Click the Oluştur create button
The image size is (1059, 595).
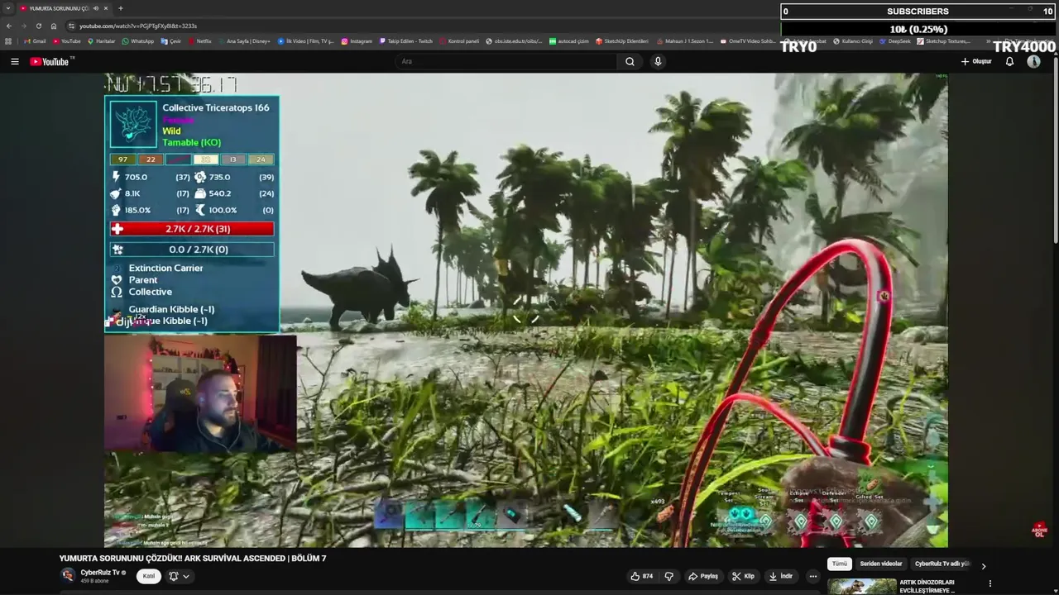click(x=976, y=61)
